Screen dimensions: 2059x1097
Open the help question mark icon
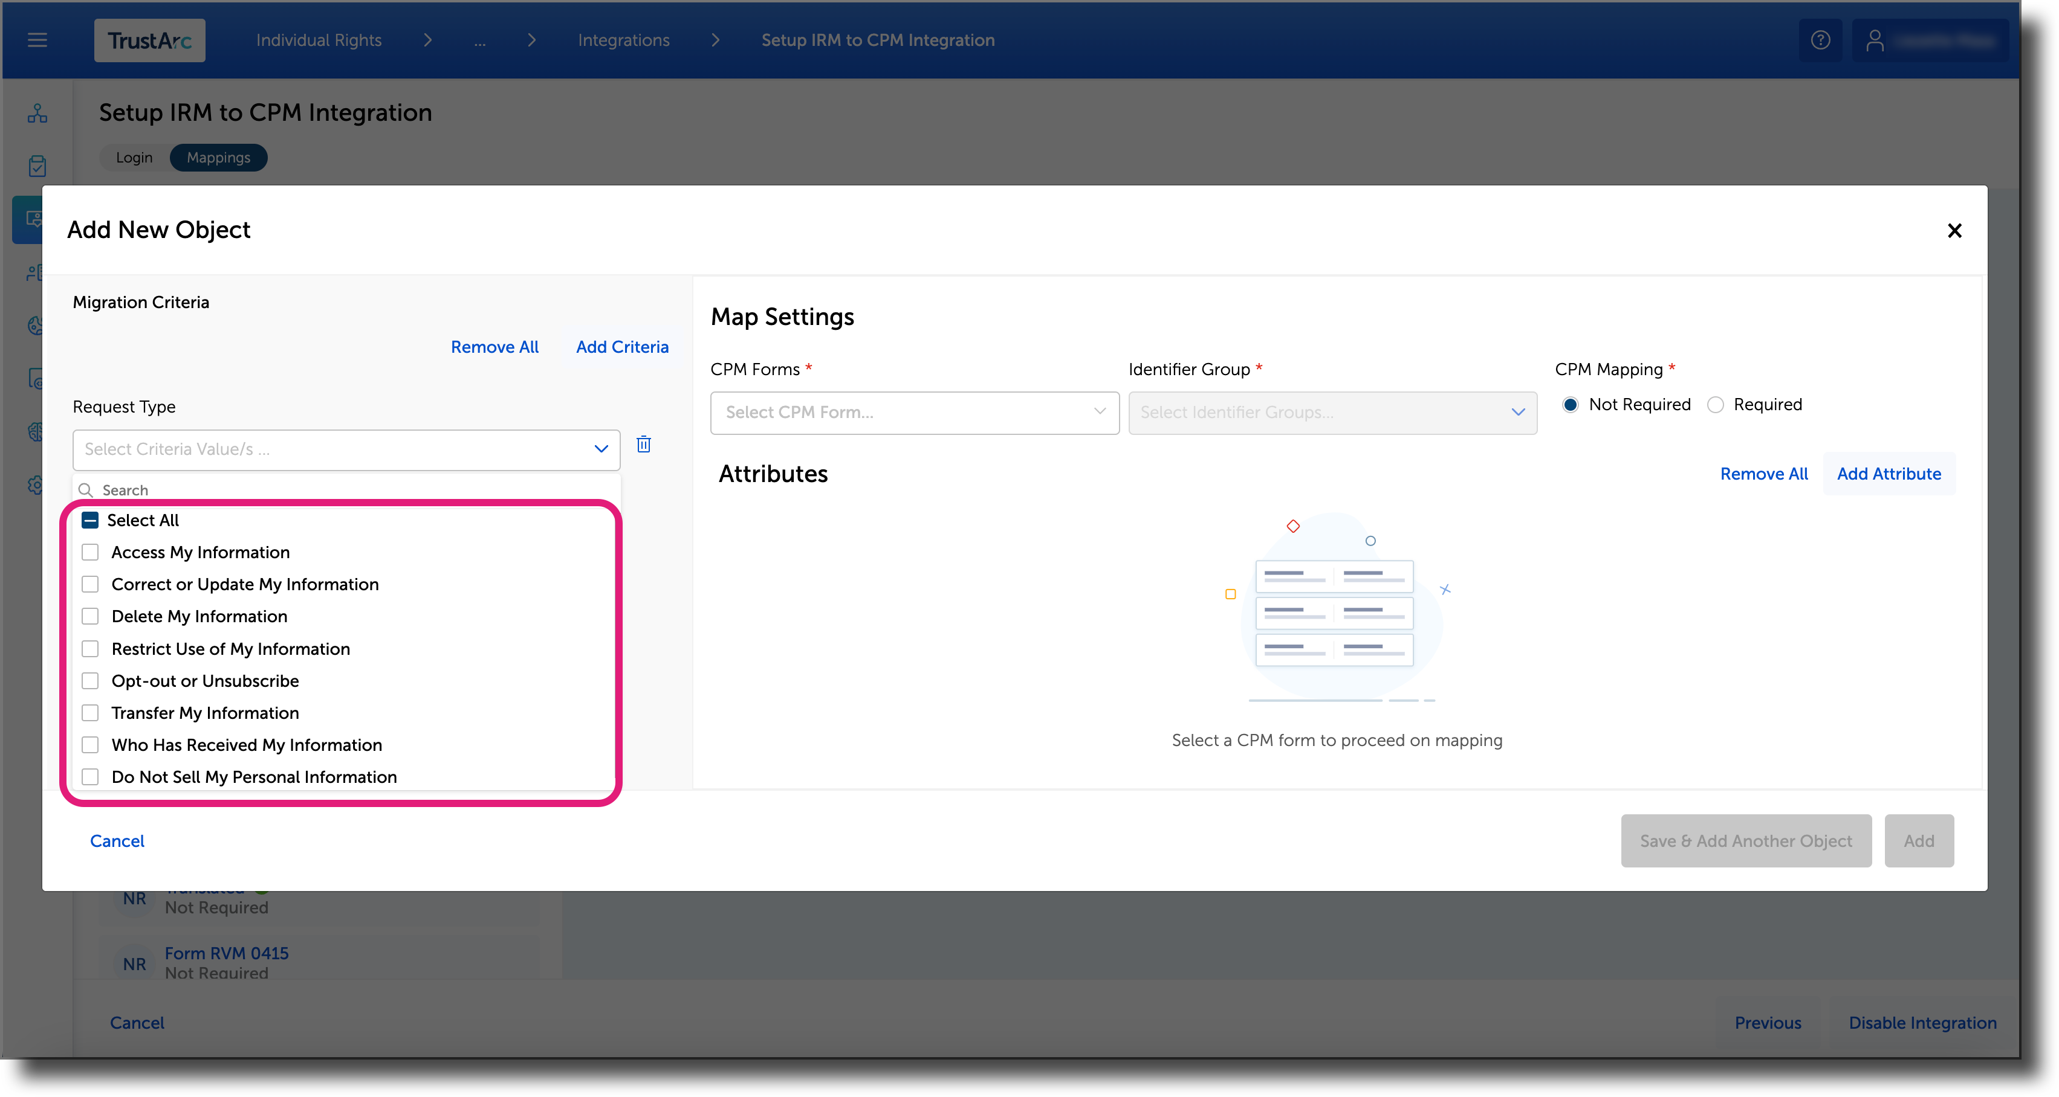tap(1820, 39)
